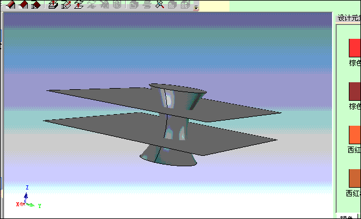This screenshot has height=219, width=361.
Task: Choose the greyed-out L-shaped block icon
Action: tap(134, 5)
